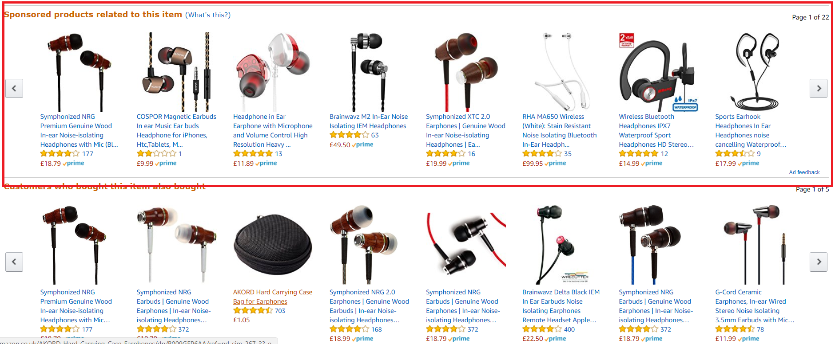This screenshot has width=835, height=344.
Task: Open the 703 reviews count for AKORD case
Action: [280, 311]
